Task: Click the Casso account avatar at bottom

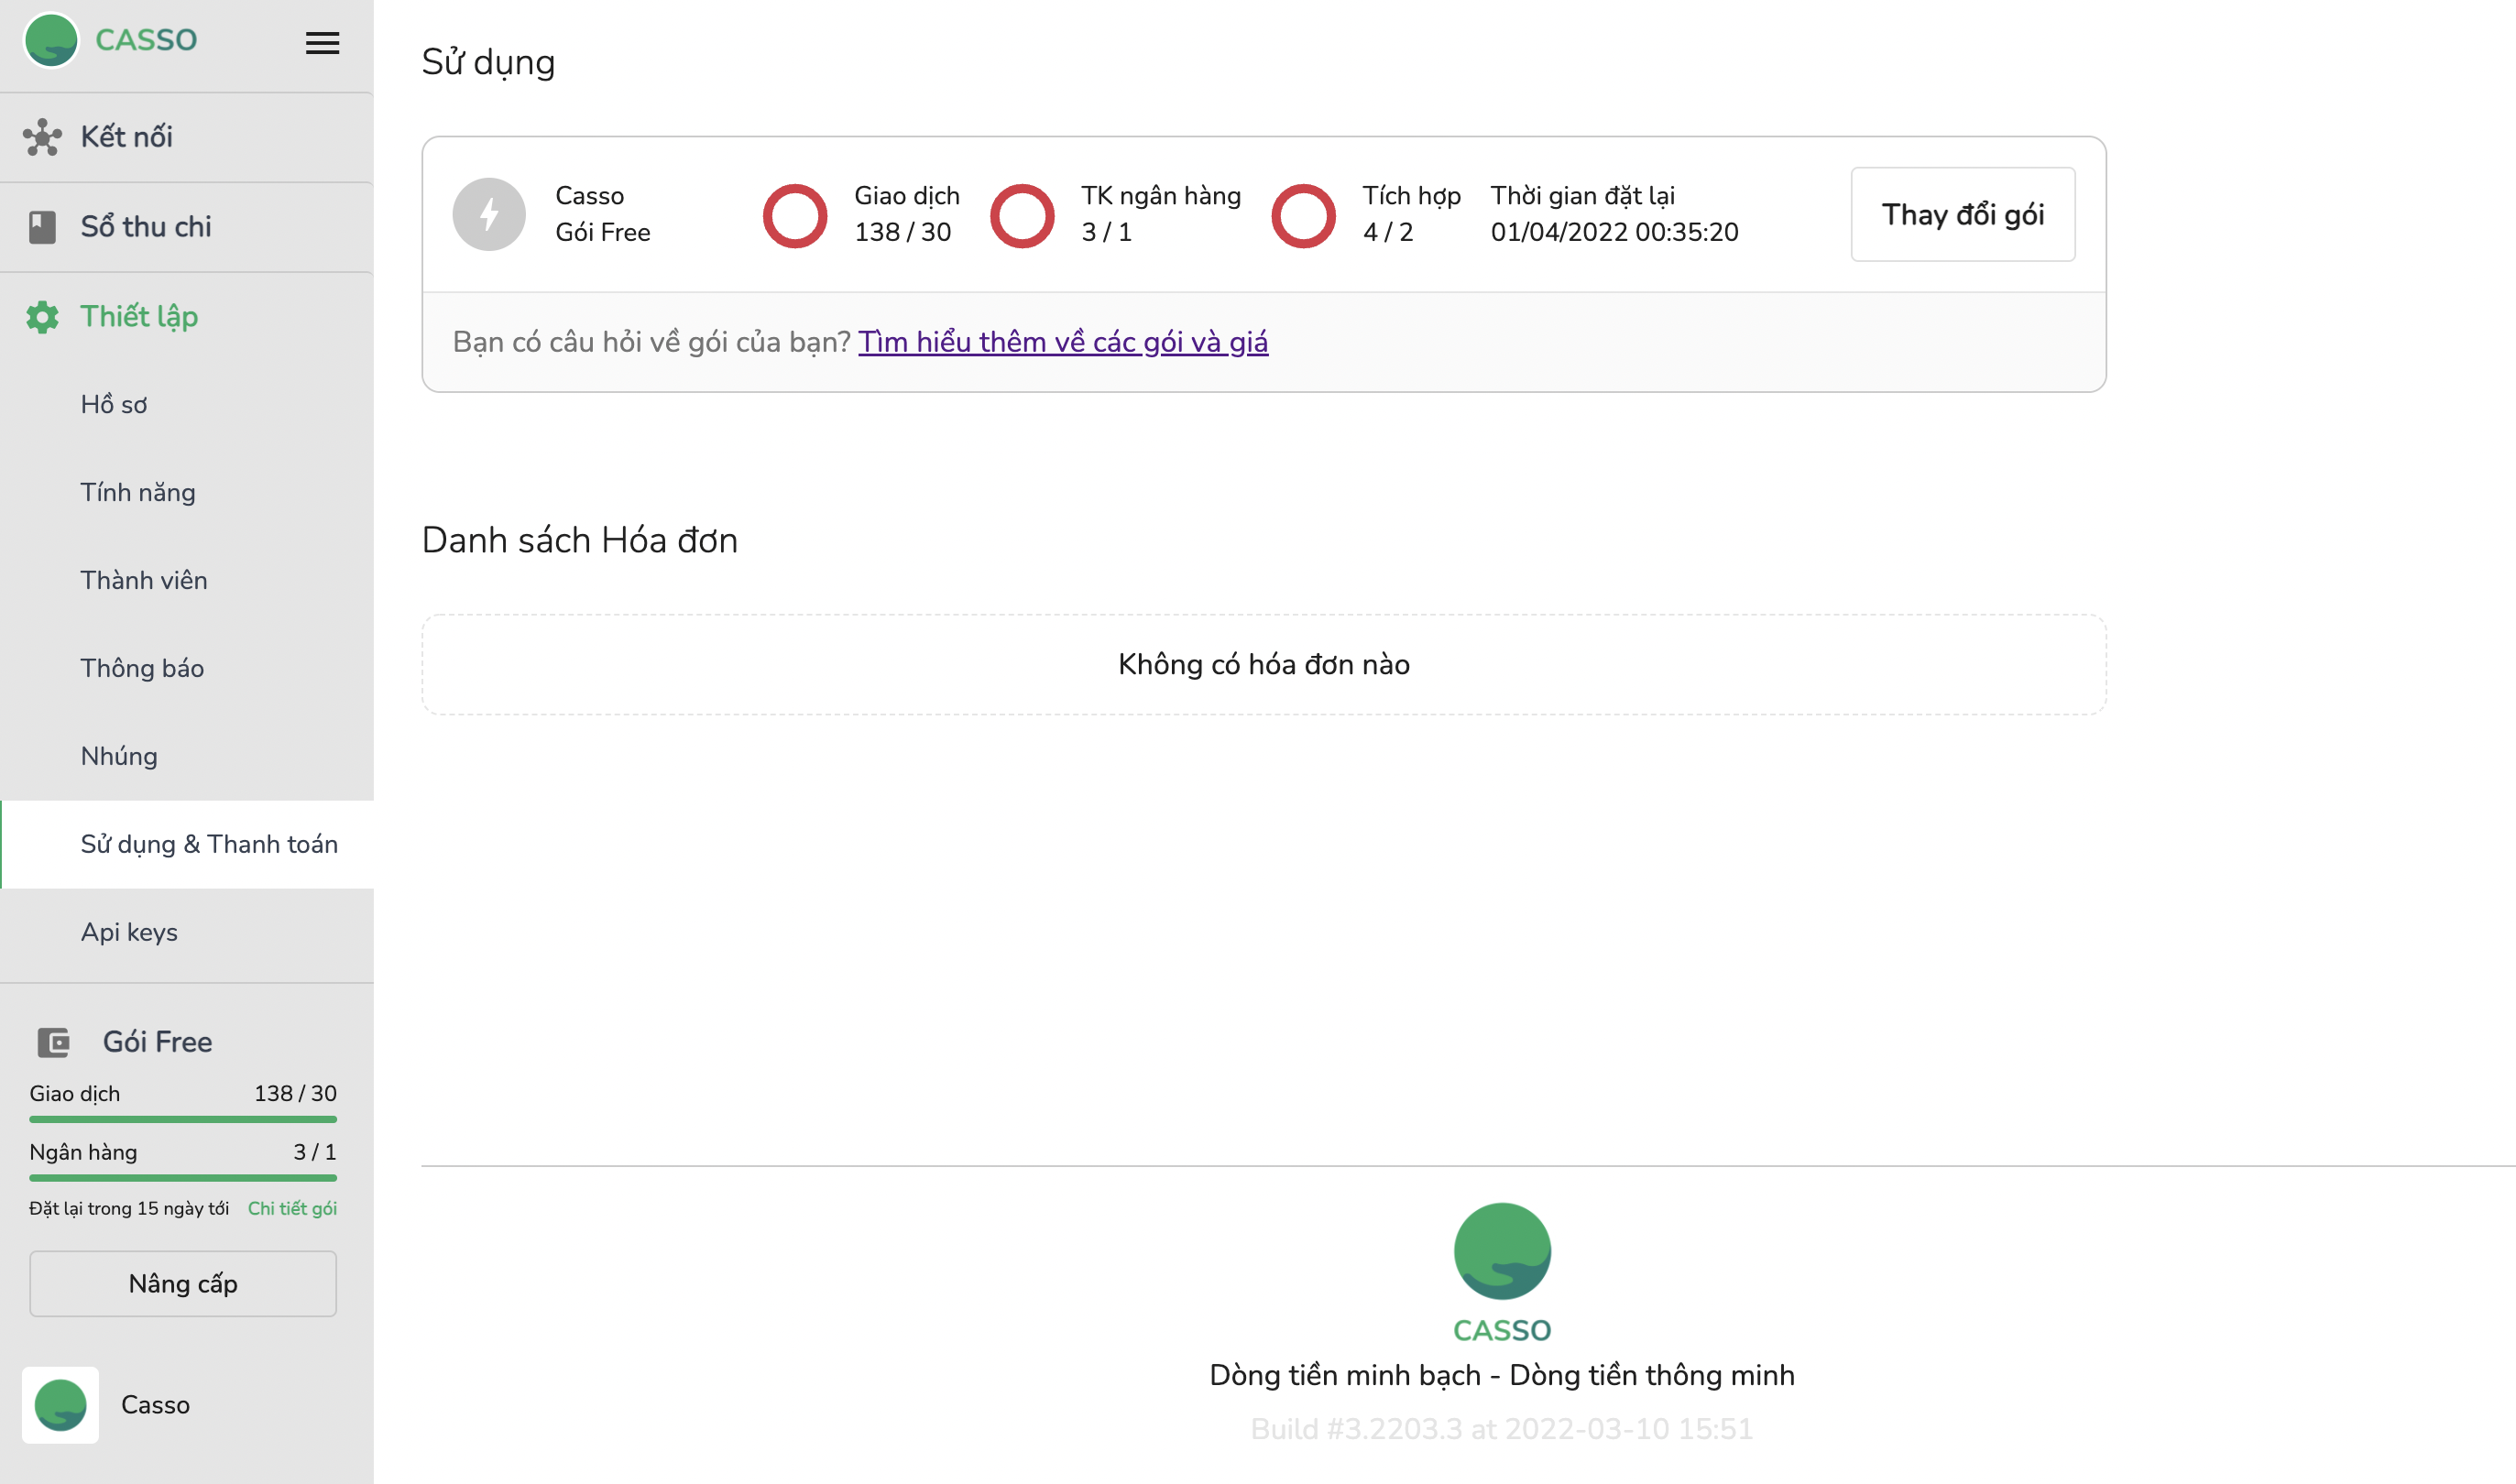Action: tap(60, 1405)
